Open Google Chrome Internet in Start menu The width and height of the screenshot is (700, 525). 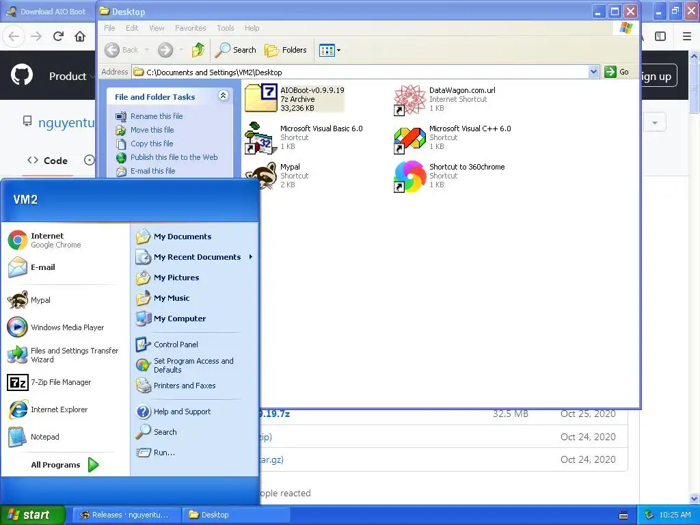point(65,240)
